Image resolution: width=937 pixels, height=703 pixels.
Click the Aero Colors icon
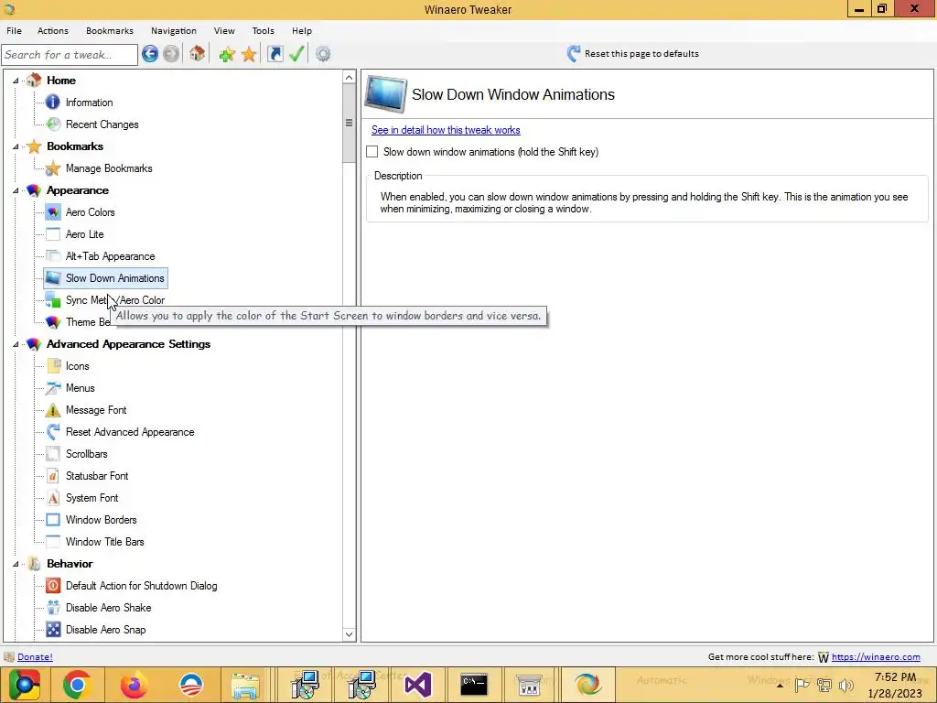click(52, 212)
